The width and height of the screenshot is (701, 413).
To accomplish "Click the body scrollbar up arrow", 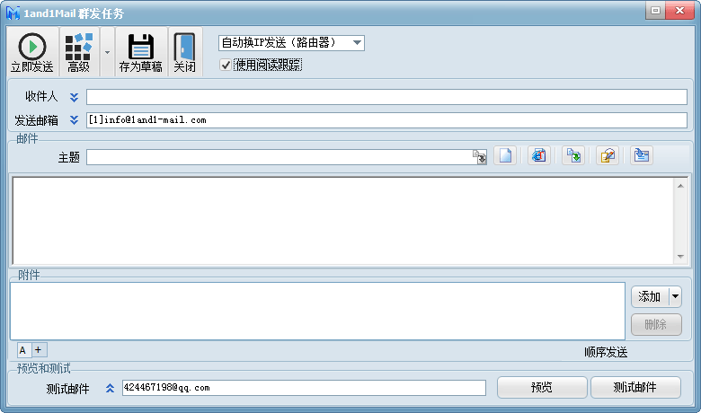I will click(x=680, y=186).
